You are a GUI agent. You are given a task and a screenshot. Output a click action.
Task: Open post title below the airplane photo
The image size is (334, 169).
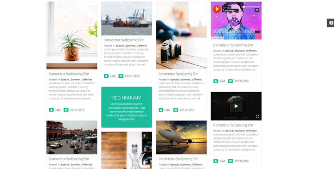point(179,159)
